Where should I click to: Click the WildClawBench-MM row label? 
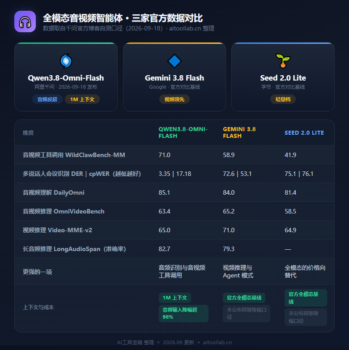coord(74,155)
